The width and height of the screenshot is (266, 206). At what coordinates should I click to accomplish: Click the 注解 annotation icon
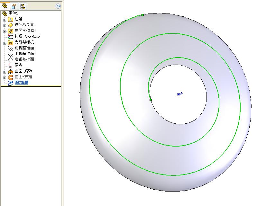(x=11, y=20)
